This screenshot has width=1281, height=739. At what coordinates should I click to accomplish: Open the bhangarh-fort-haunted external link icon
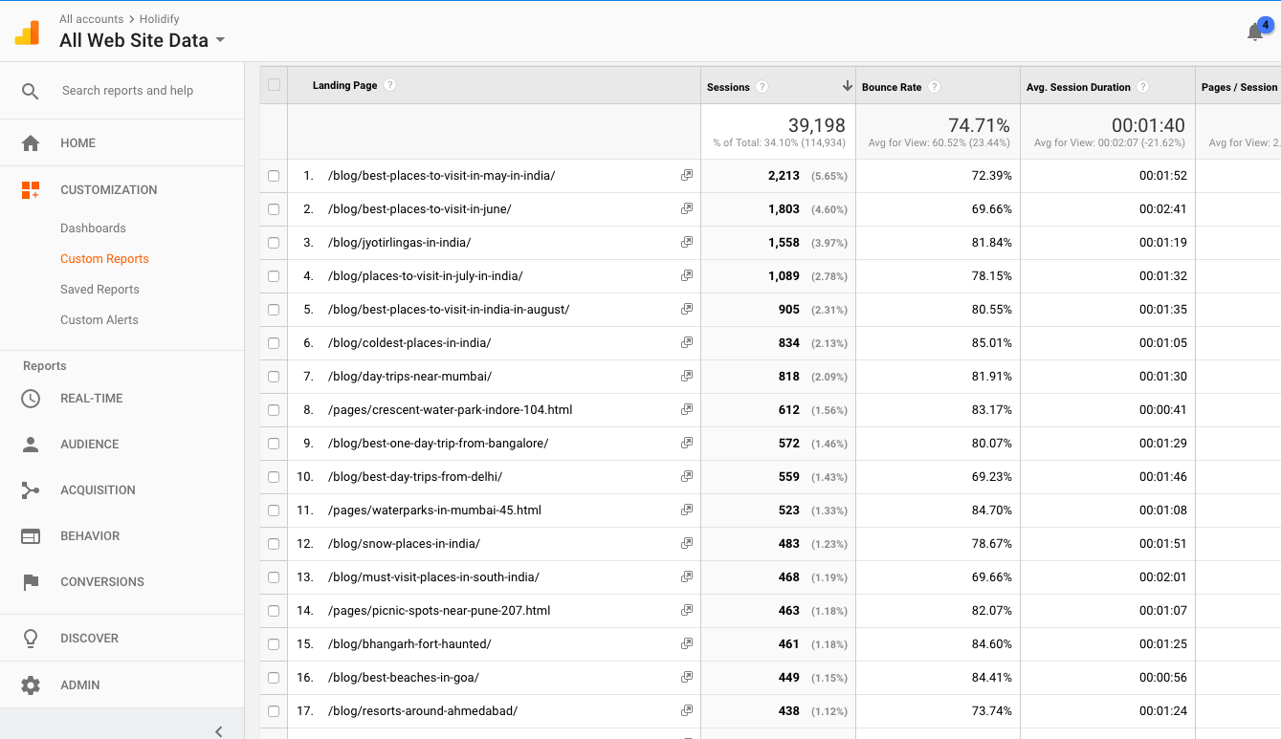pyautogui.click(x=686, y=644)
